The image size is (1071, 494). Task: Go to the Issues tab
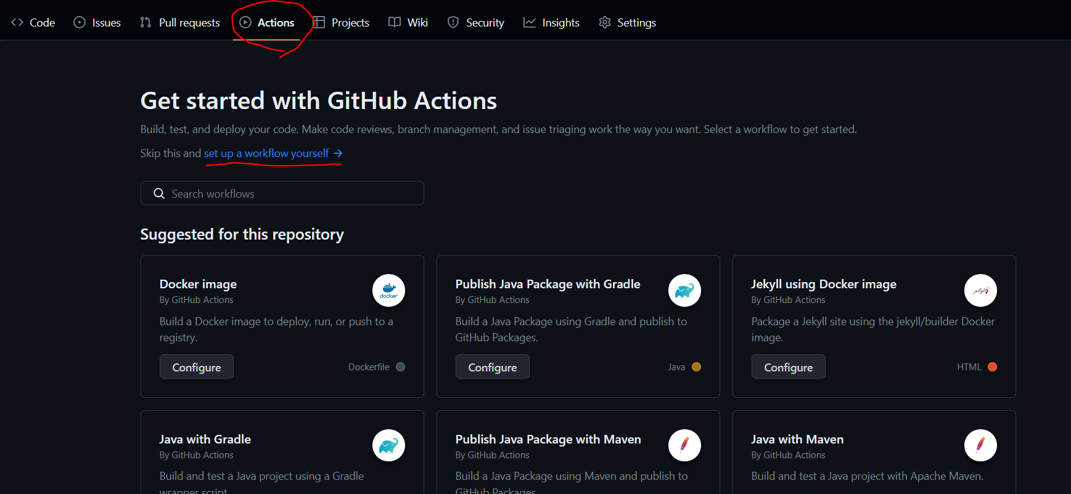pos(97,23)
